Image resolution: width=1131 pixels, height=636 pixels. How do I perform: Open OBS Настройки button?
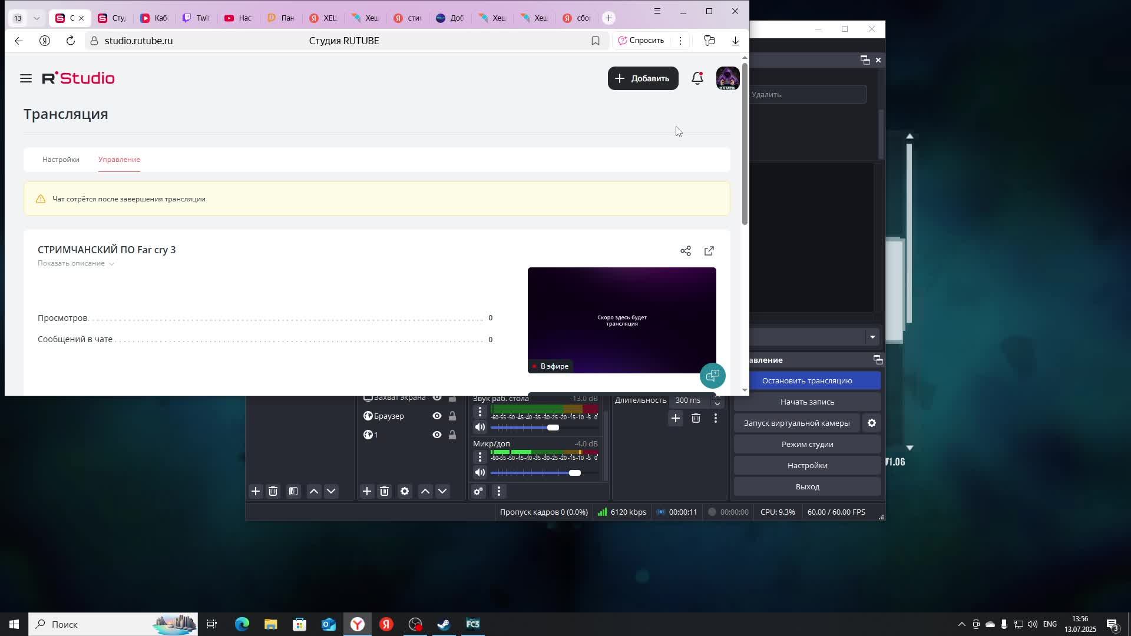(x=807, y=465)
